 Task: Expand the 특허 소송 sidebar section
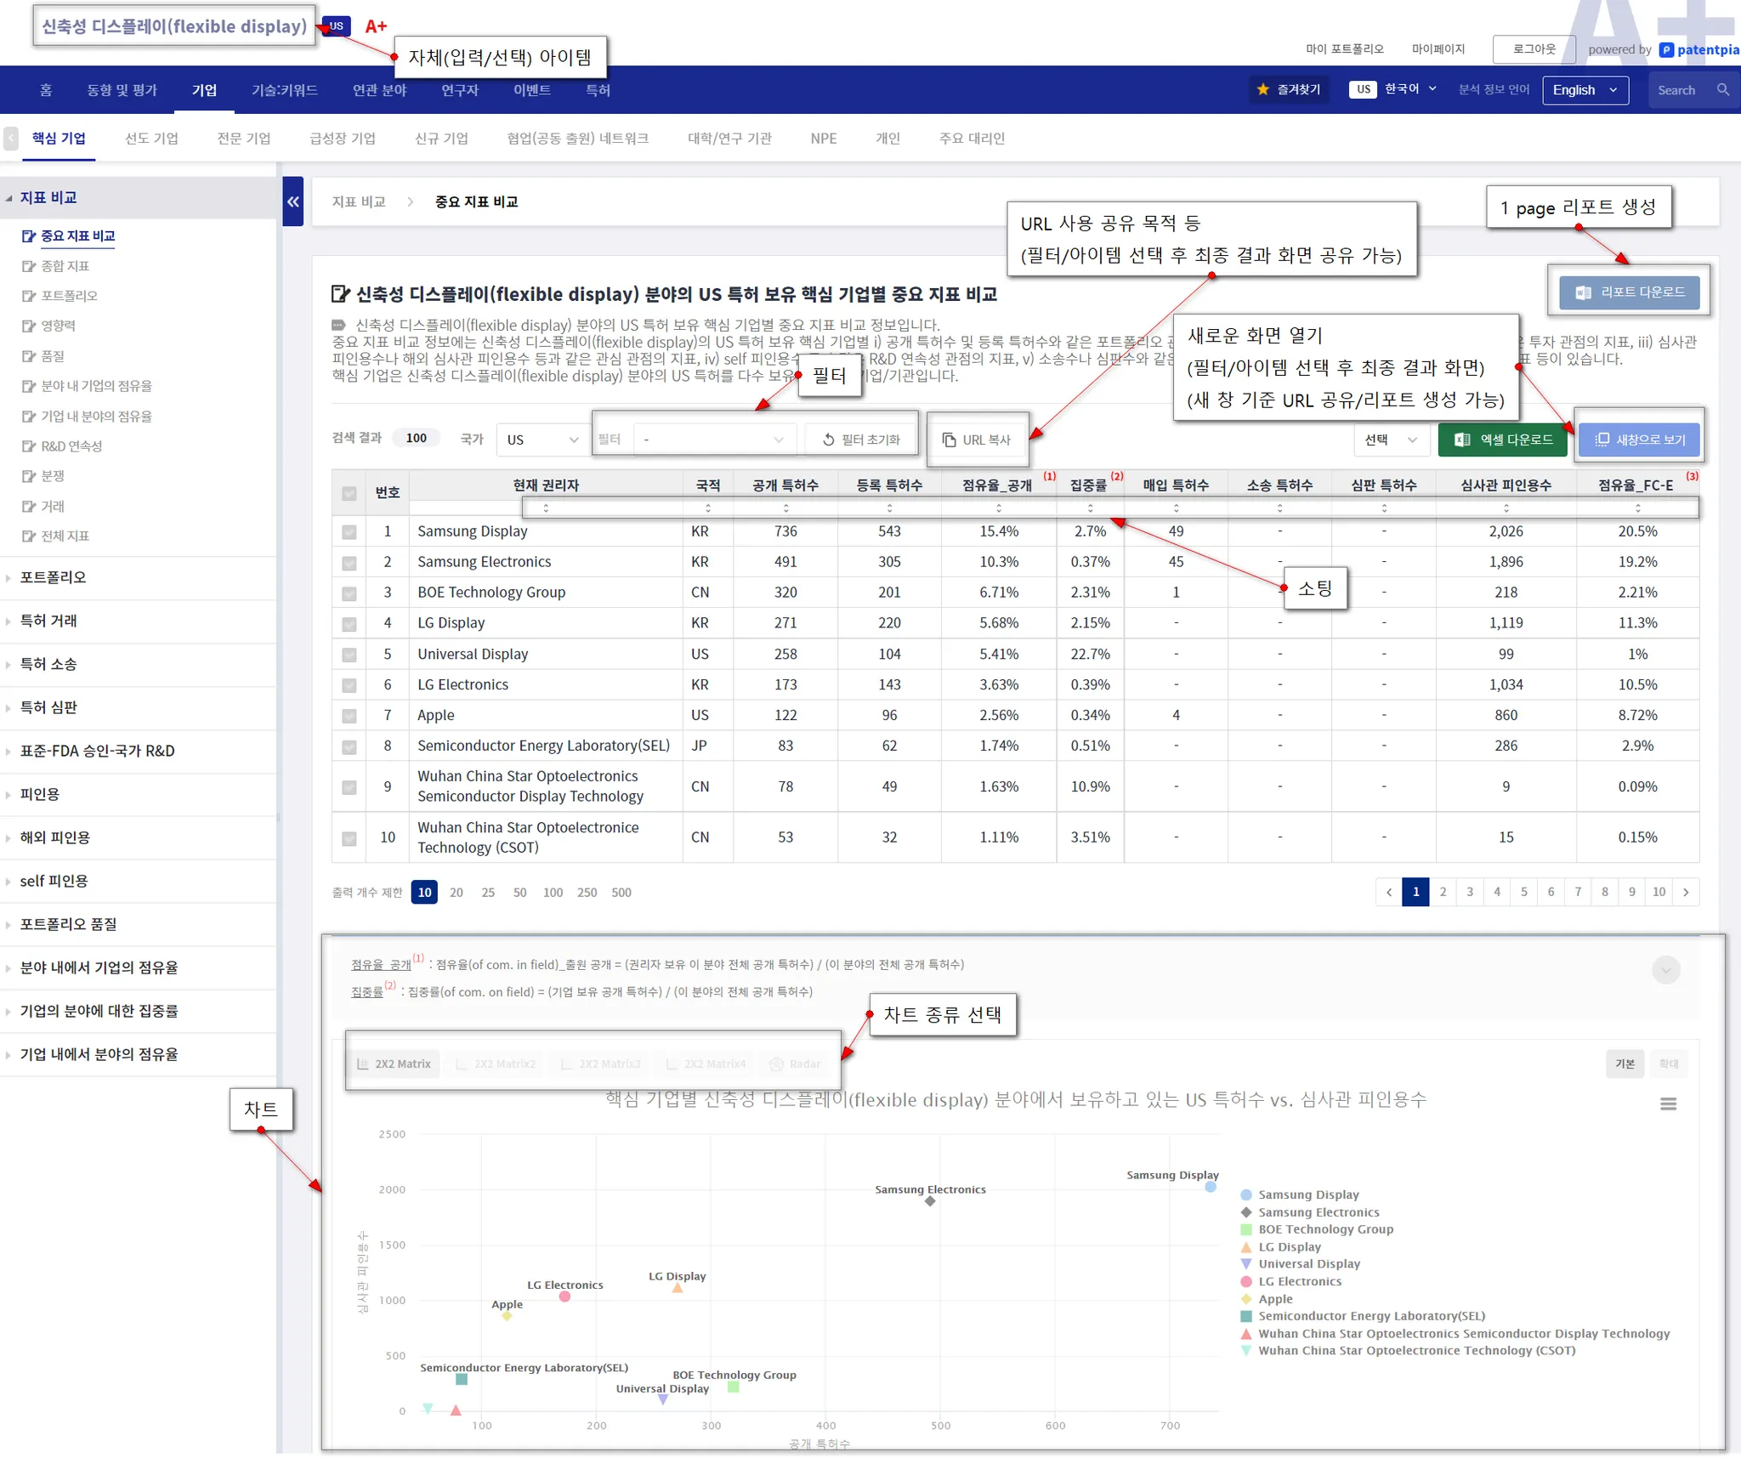point(48,665)
